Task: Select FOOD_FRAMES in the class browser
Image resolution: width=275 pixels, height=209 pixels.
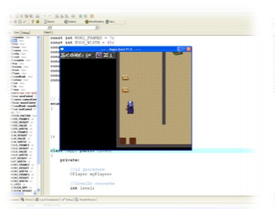Action: click(x=20, y=119)
